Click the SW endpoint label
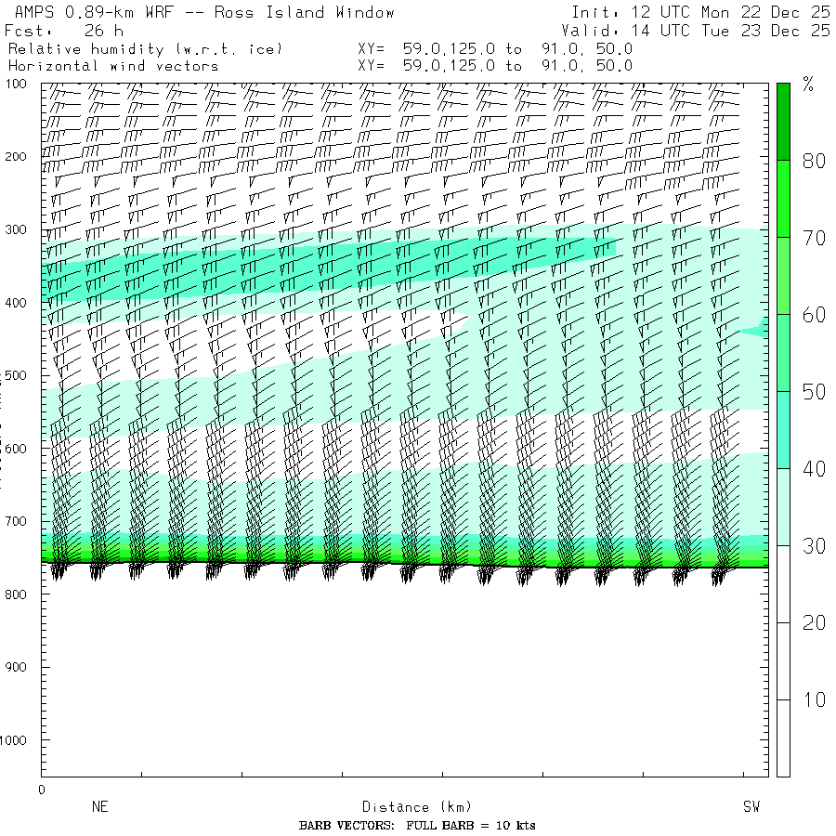 tap(751, 807)
